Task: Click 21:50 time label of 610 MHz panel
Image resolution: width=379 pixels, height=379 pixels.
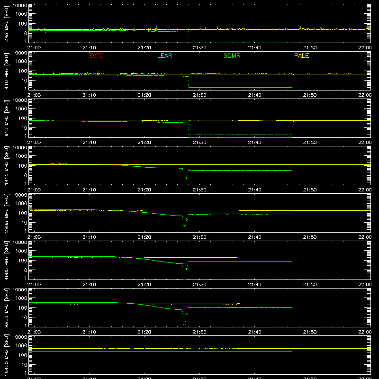Action: tap(310, 143)
